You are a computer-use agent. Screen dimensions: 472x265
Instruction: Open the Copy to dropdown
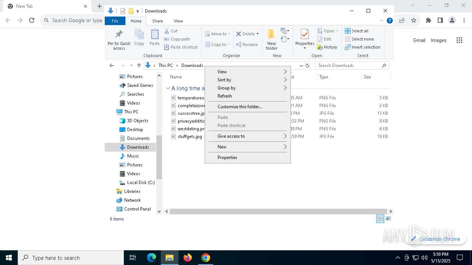click(x=218, y=45)
